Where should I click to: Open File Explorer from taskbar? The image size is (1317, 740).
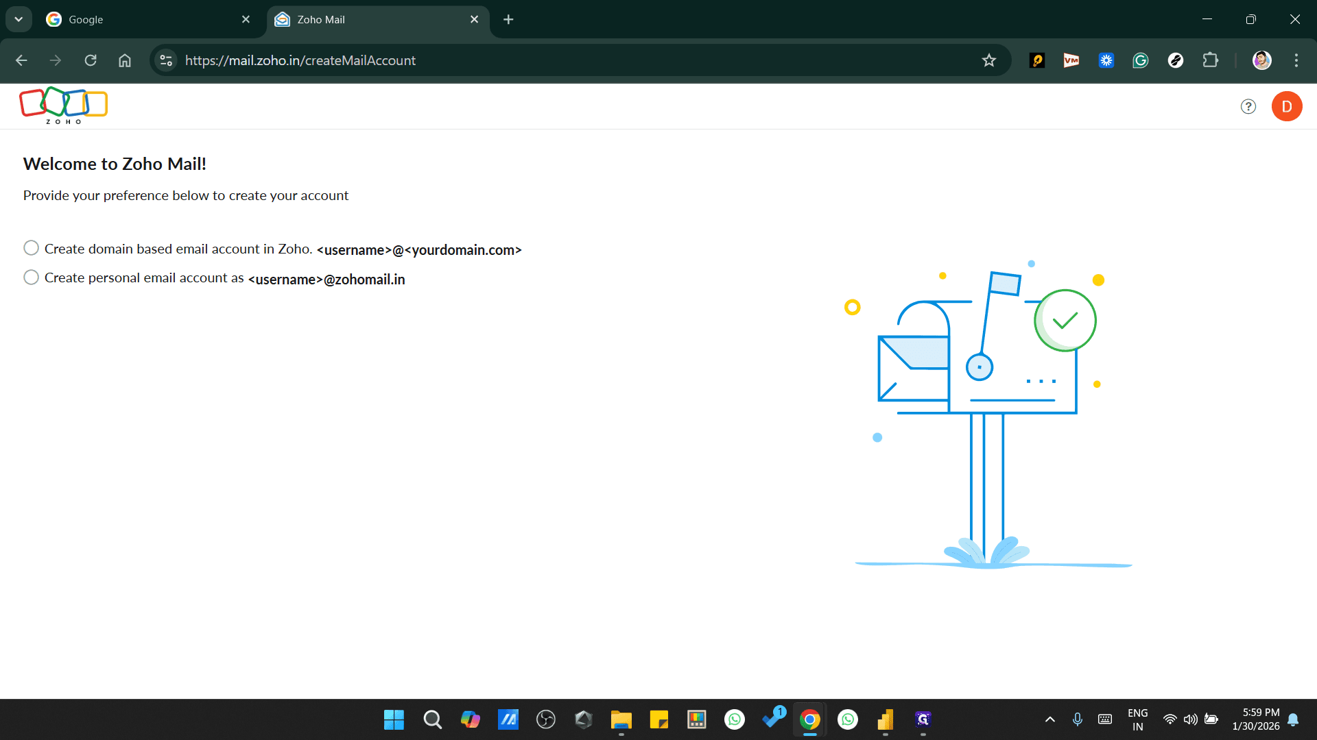tap(621, 719)
